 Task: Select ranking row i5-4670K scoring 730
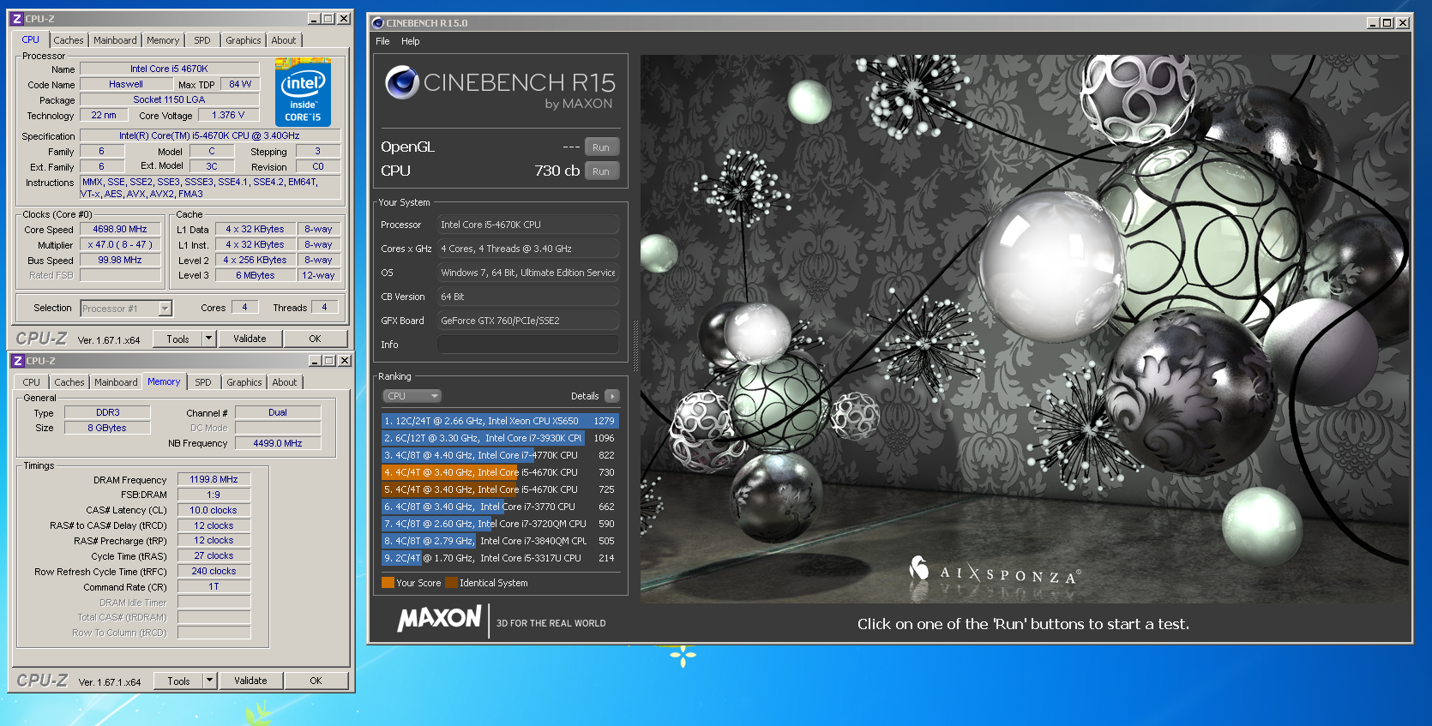pos(500,472)
